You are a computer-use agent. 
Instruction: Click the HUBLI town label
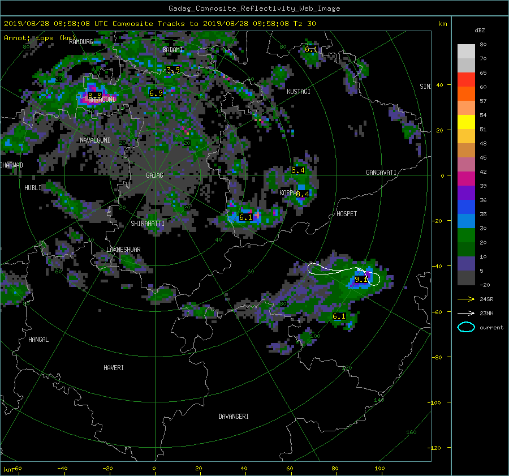tap(33, 188)
